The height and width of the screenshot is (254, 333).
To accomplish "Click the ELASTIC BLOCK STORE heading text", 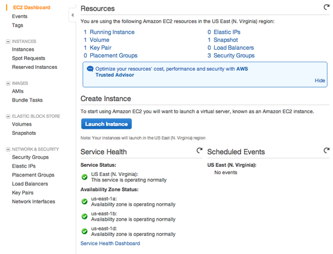I will [36, 116].
